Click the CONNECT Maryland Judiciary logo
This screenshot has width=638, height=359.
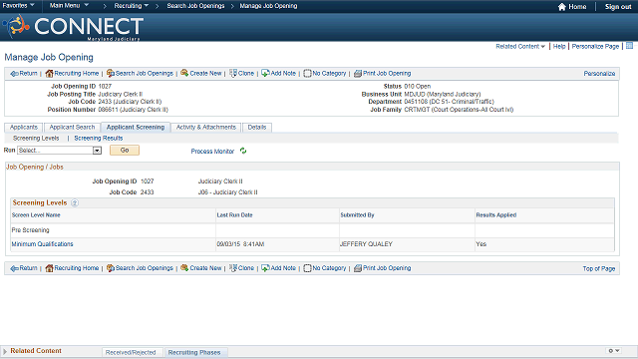click(x=73, y=27)
